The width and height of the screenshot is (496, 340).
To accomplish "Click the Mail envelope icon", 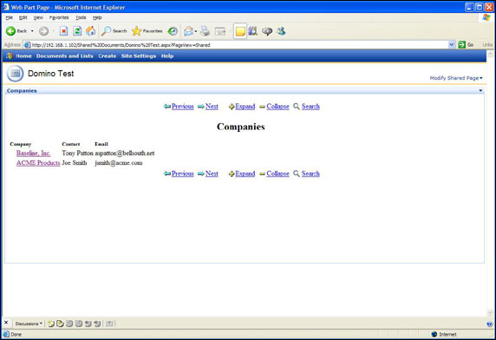I will click(188, 31).
